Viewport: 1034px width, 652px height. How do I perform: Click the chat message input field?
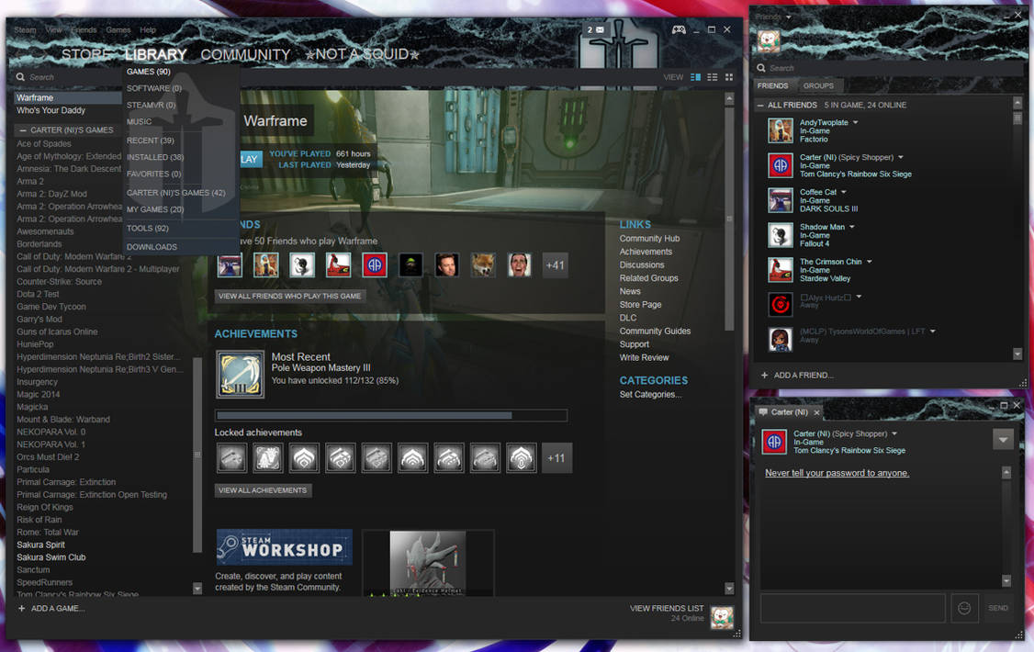pos(852,607)
